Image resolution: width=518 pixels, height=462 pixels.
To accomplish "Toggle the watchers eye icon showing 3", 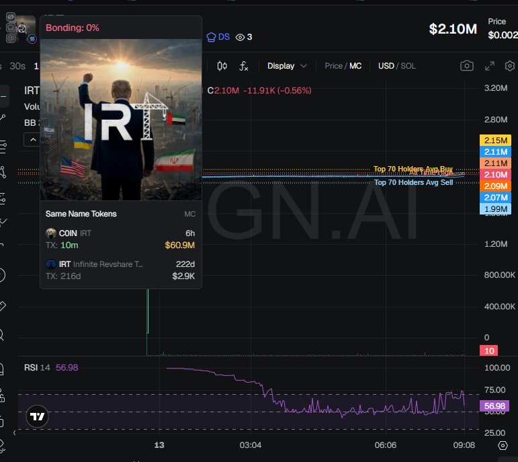I will [x=241, y=37].
